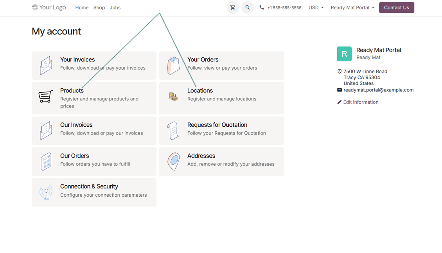Click the pencil icon beside Edit information
The width and height of the screenshot is (442, 253).
(x=340, y=102)
